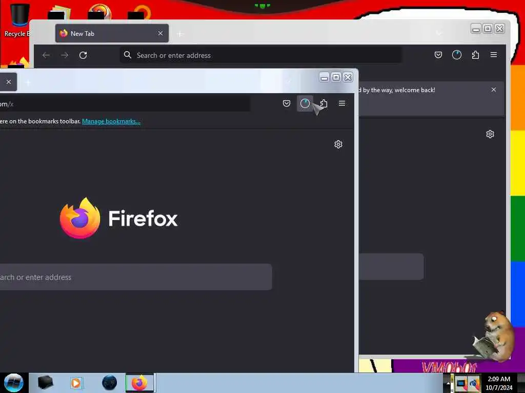Screen dimensions: 525x393
Task: Click the front window's new tab page search box
Action: click(135, 277)
